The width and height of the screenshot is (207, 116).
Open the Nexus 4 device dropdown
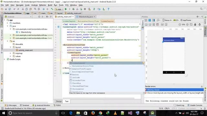point(167,20)
